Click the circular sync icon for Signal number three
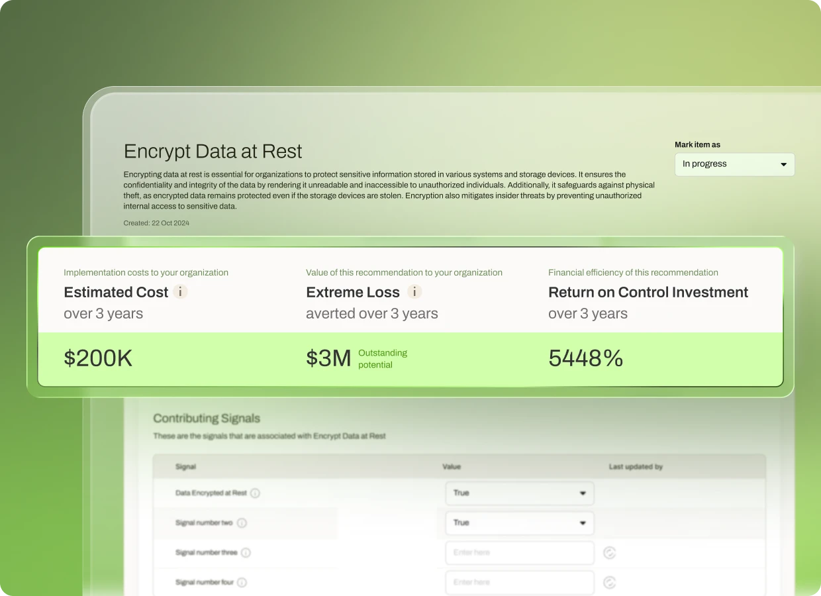Screen dimensions: 821x596 609,553
